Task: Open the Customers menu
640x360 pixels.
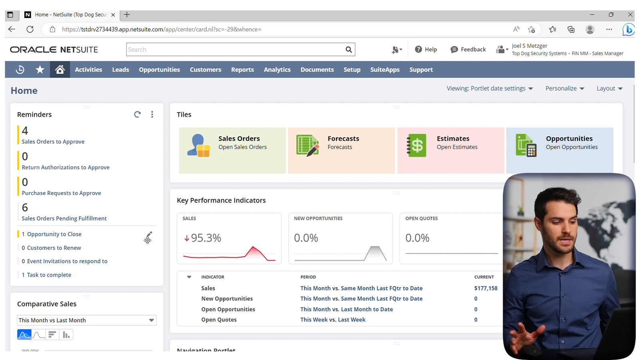Action: pos(206,70)
